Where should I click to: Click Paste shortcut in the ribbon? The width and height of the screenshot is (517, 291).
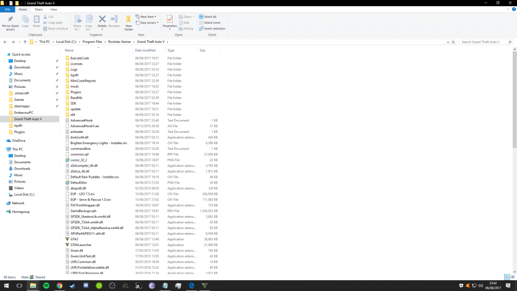[55, 28]
